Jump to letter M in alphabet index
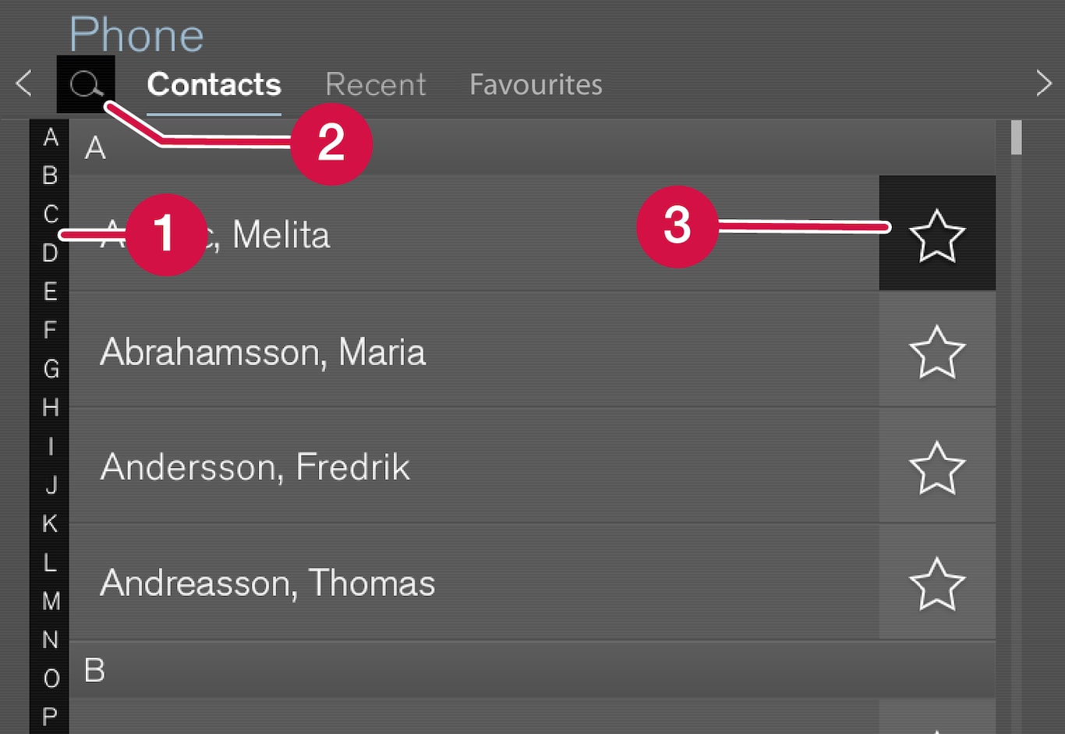The height and width of the screenshot is (734, 1065). tap(51, 601)
